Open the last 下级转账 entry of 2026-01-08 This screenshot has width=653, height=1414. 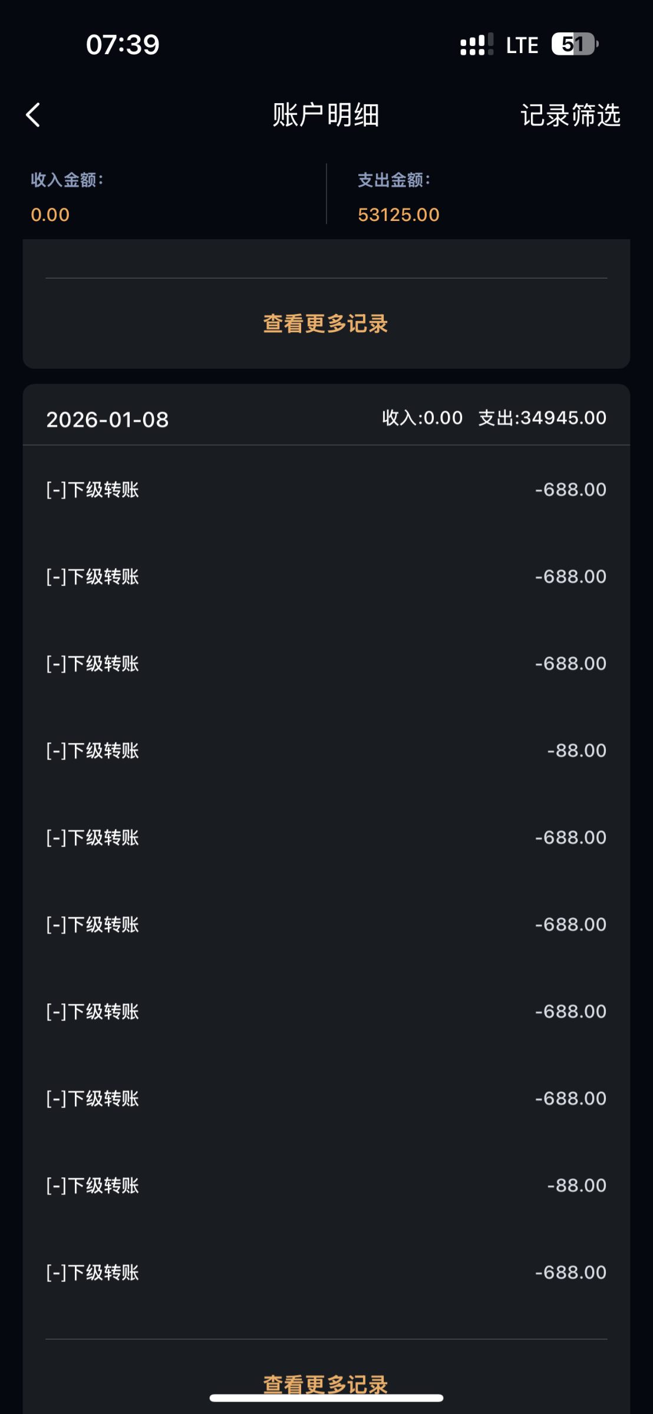point(326,1273)
